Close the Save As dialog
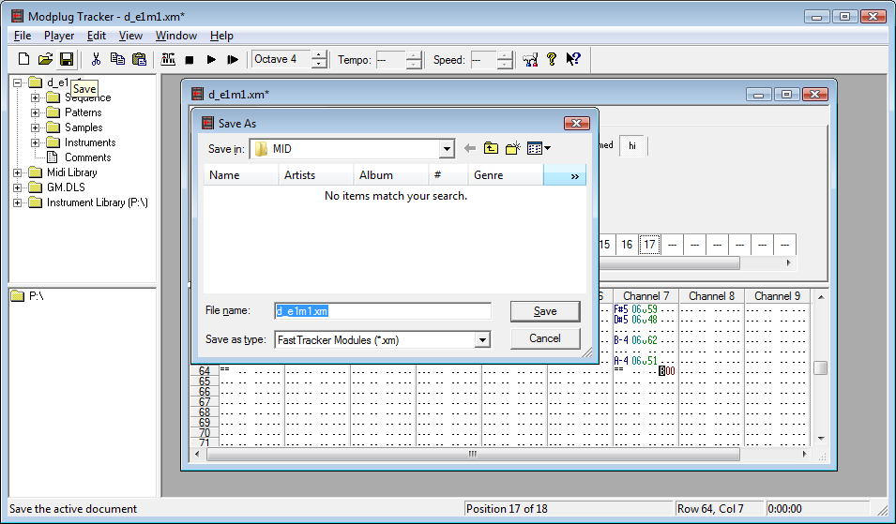Screen dimensions: 896x524 (577, 123)
